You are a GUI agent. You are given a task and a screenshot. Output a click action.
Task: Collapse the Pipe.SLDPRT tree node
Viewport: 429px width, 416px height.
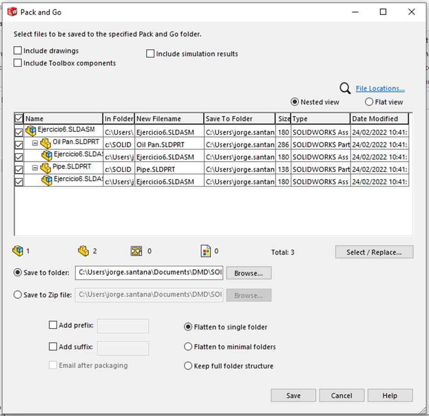pos(35,168)
